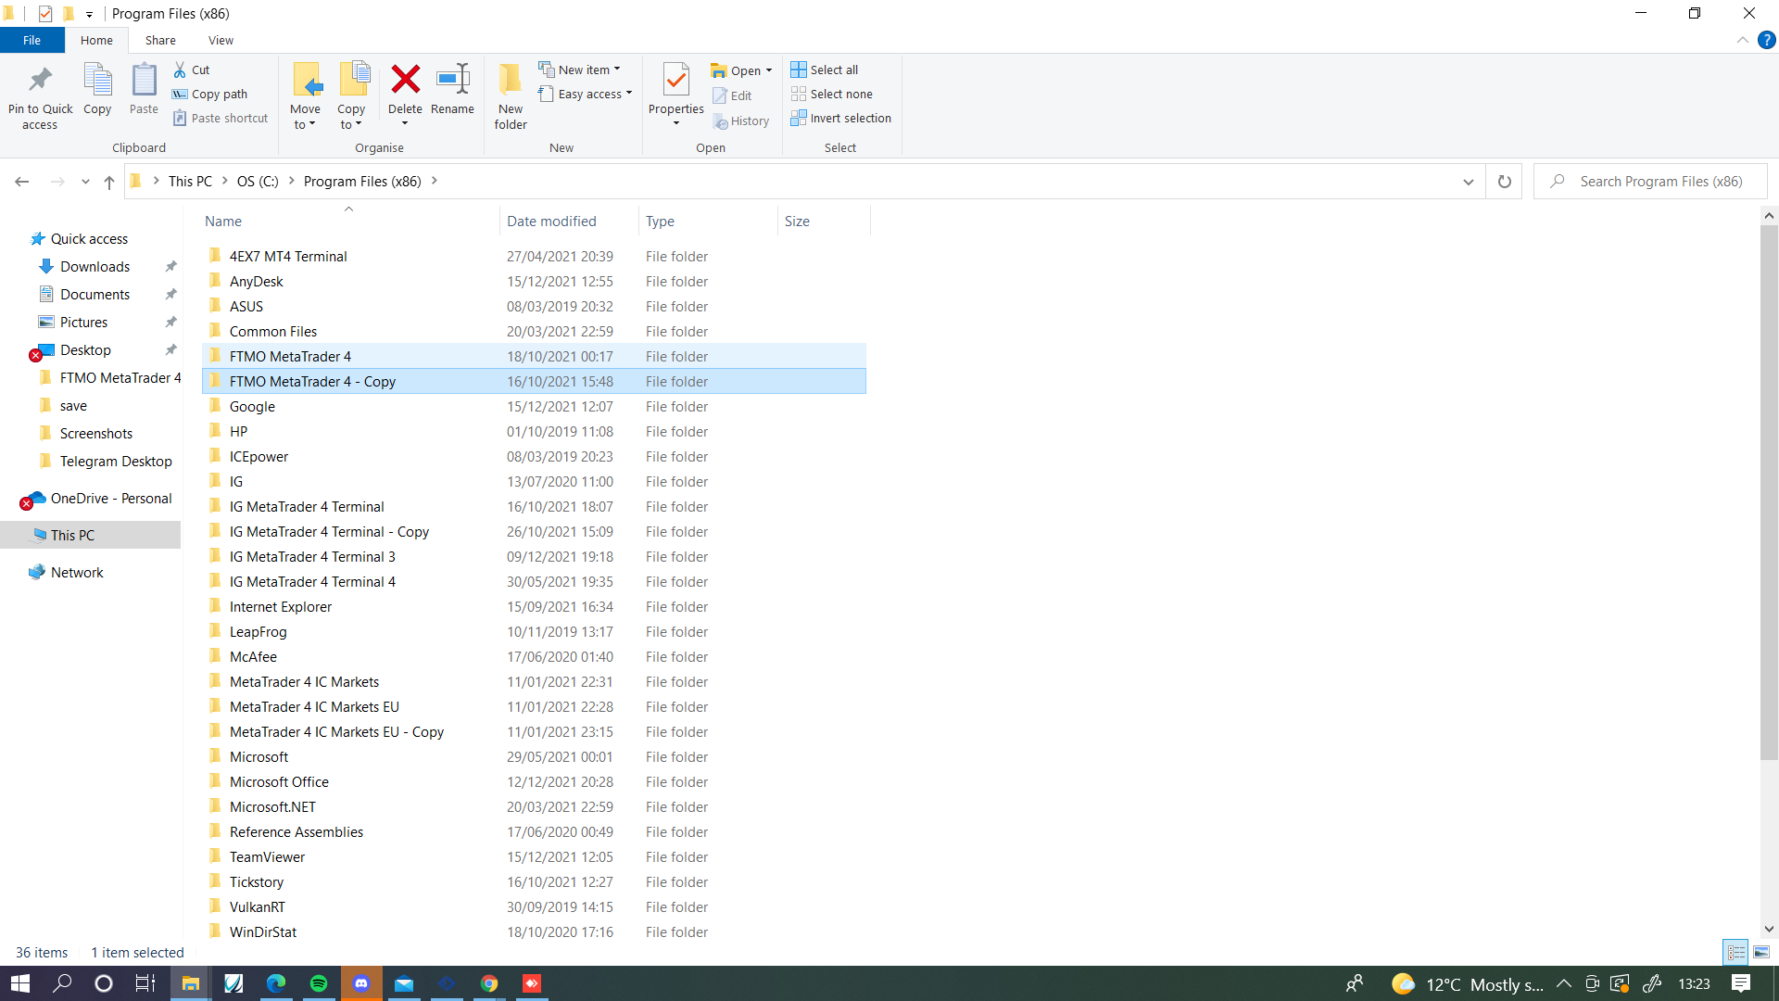Click the red Delete icon

[405, 80]
